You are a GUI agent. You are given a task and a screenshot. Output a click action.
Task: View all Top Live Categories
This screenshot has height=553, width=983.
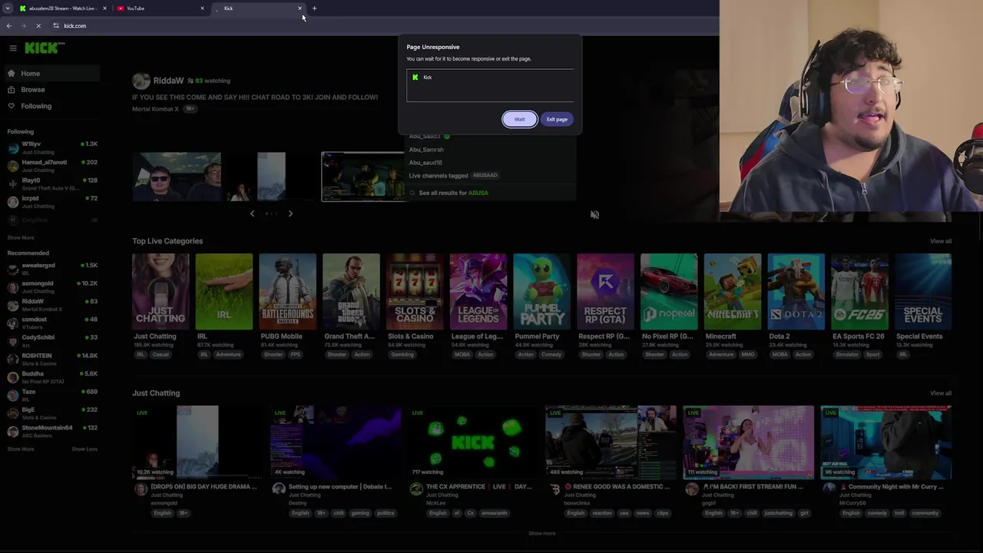click(x=941, y=241)
